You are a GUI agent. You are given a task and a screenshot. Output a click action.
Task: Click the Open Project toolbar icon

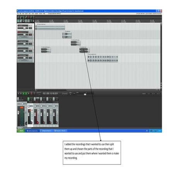[x=20, y=17]
